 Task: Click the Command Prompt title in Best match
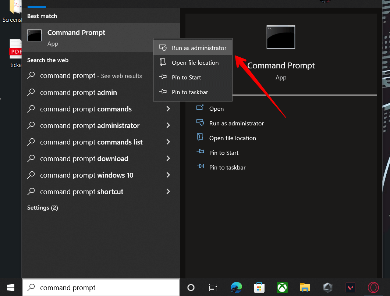tap(76, 33)
